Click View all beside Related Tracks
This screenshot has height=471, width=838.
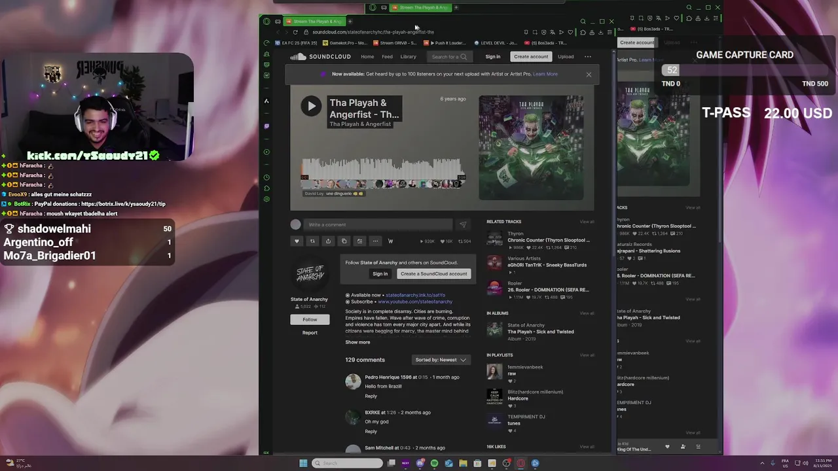click(x=587, y=222)
